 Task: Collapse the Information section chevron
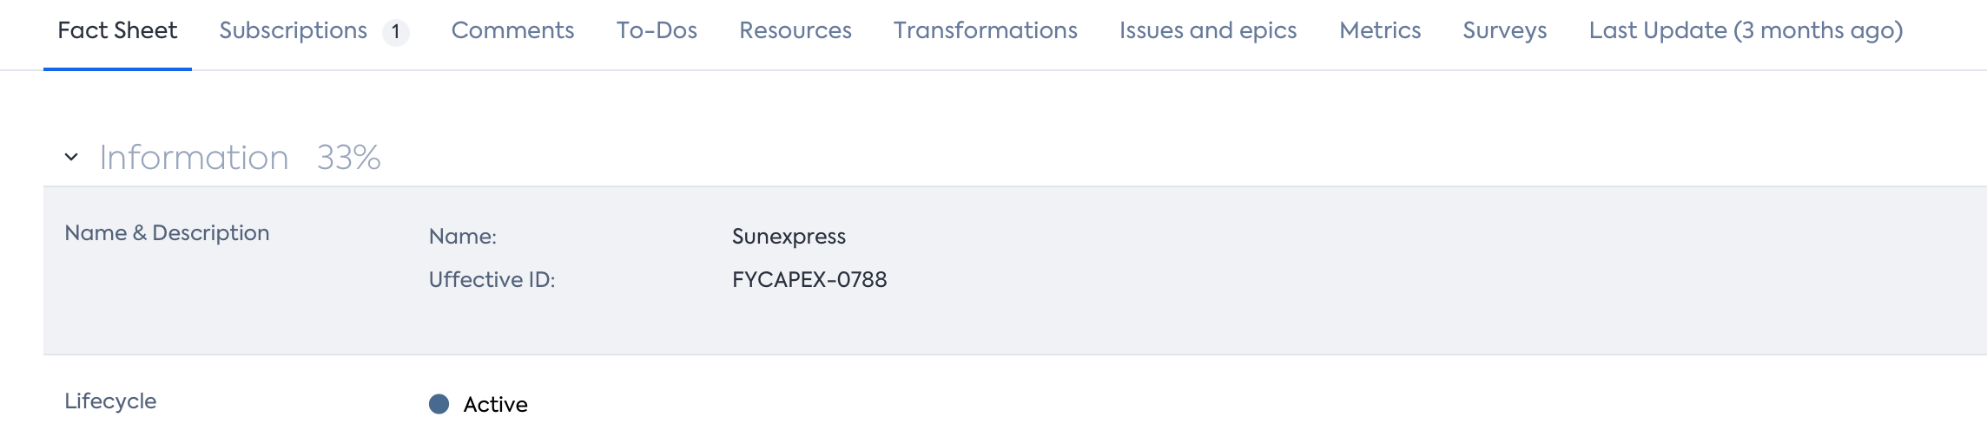[71, 157]
